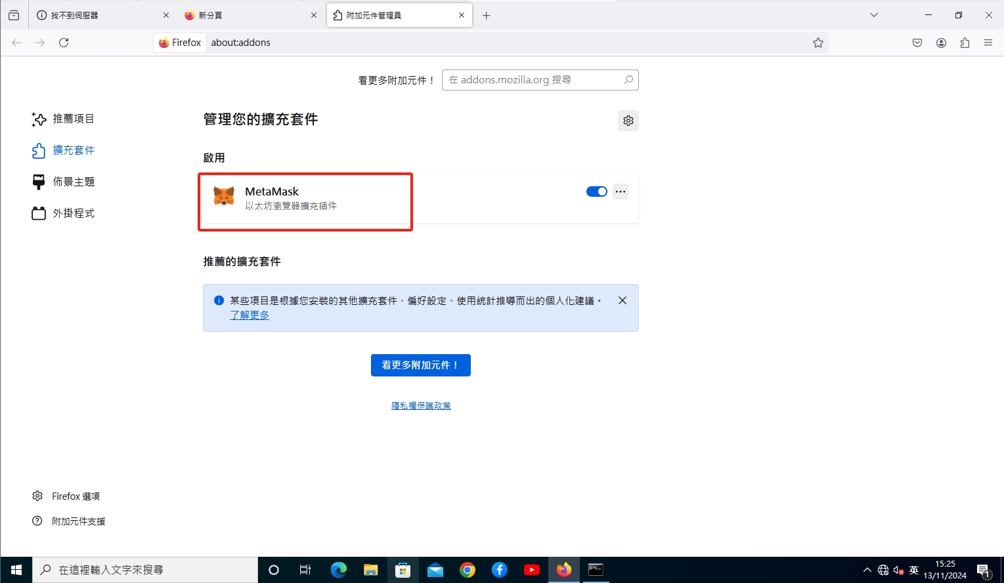This screenshot has height=583, width=1004.
Task: Open the Mail app from taskbar
Action: 435,570
